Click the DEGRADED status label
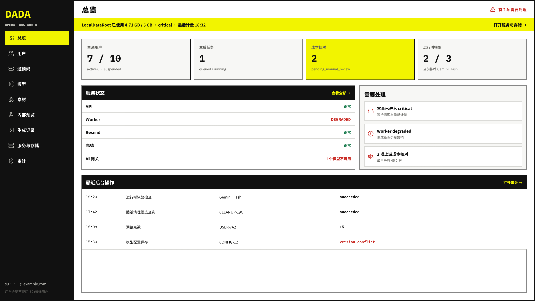This screenshot has width=535, height=301. point(341,119)
